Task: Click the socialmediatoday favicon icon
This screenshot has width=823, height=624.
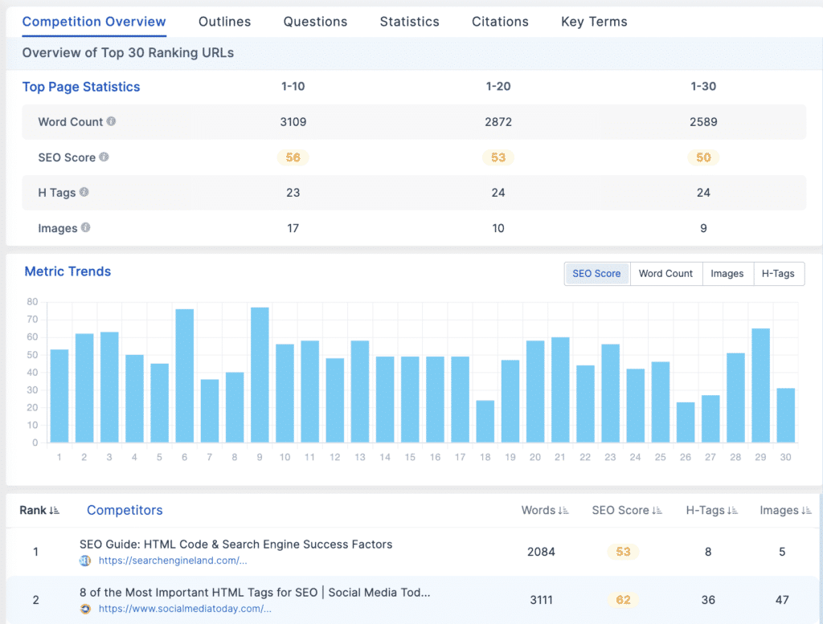Action: [85, 610]
